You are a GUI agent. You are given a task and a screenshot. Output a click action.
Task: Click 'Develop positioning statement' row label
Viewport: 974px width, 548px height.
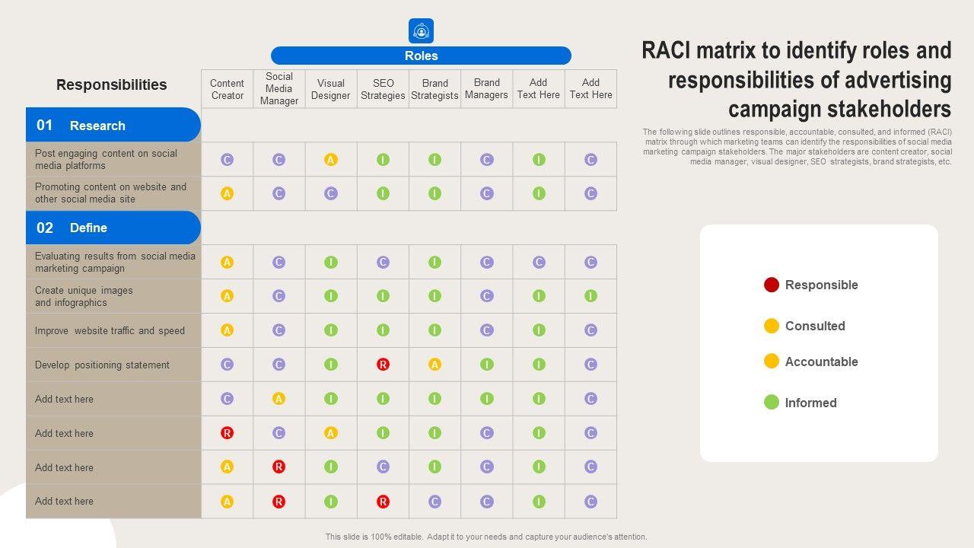[102, 365]
